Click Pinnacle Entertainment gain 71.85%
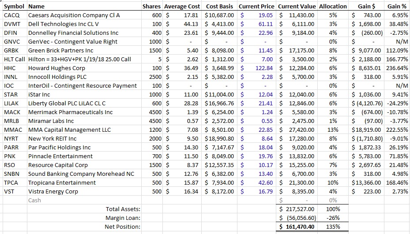Screen dimensions: 410x234 click(397, 156)
